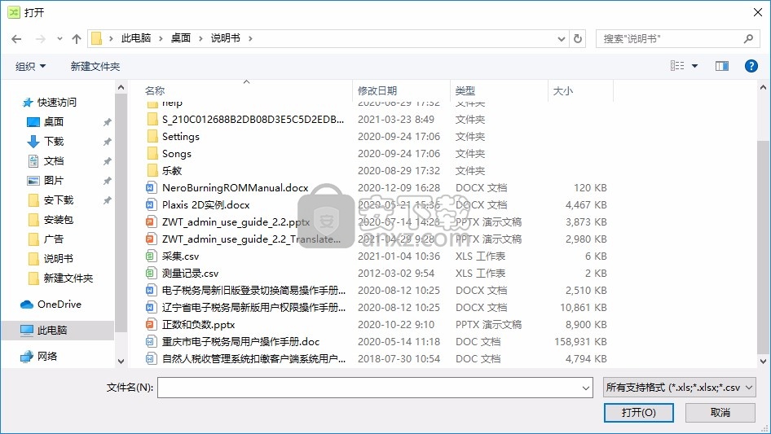
Task: Open 桌面 in the sidebar
Action: (54, 121)
